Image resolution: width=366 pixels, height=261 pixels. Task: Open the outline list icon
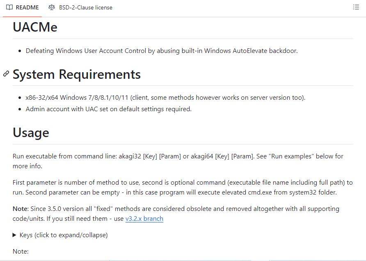pyautogui.click(x=356, y=7)
